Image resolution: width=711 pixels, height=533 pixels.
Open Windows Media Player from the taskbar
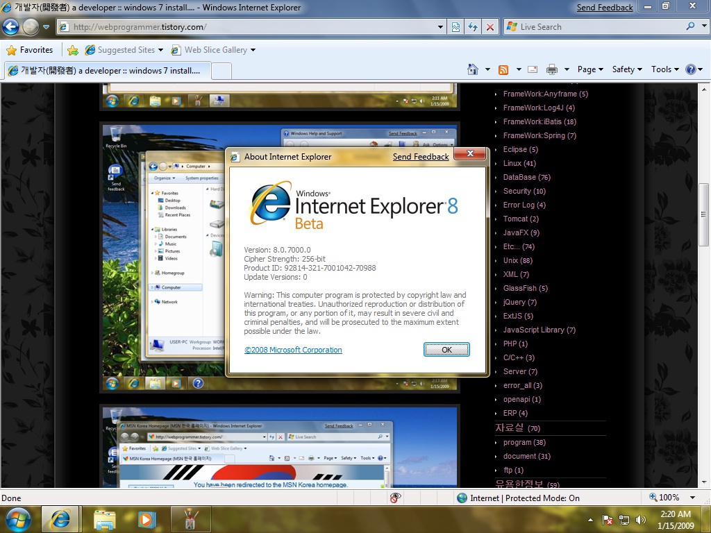coord(147,519)
